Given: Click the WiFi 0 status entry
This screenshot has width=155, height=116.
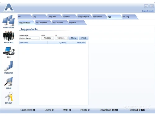Looking at the screenshot, I should (x=67, y=110).
